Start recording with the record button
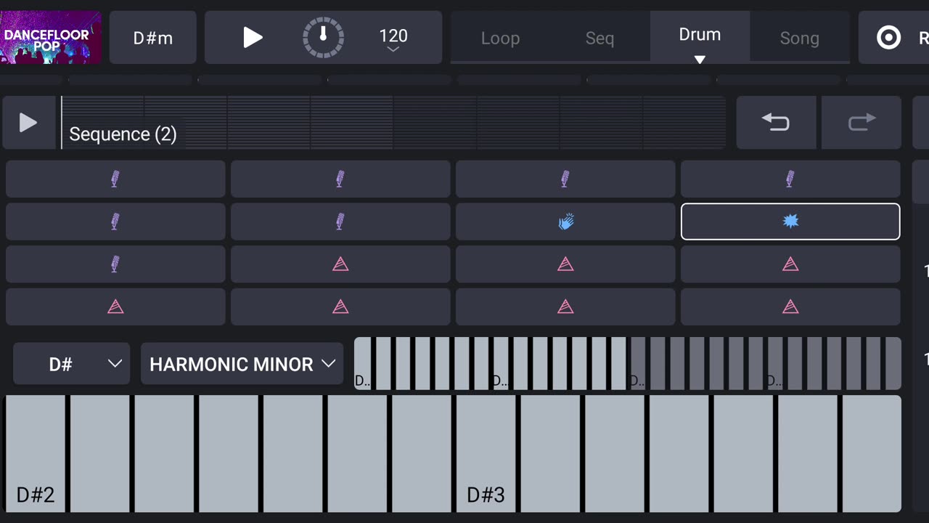This screenshot has width=929, height=523. pos(889,37)
